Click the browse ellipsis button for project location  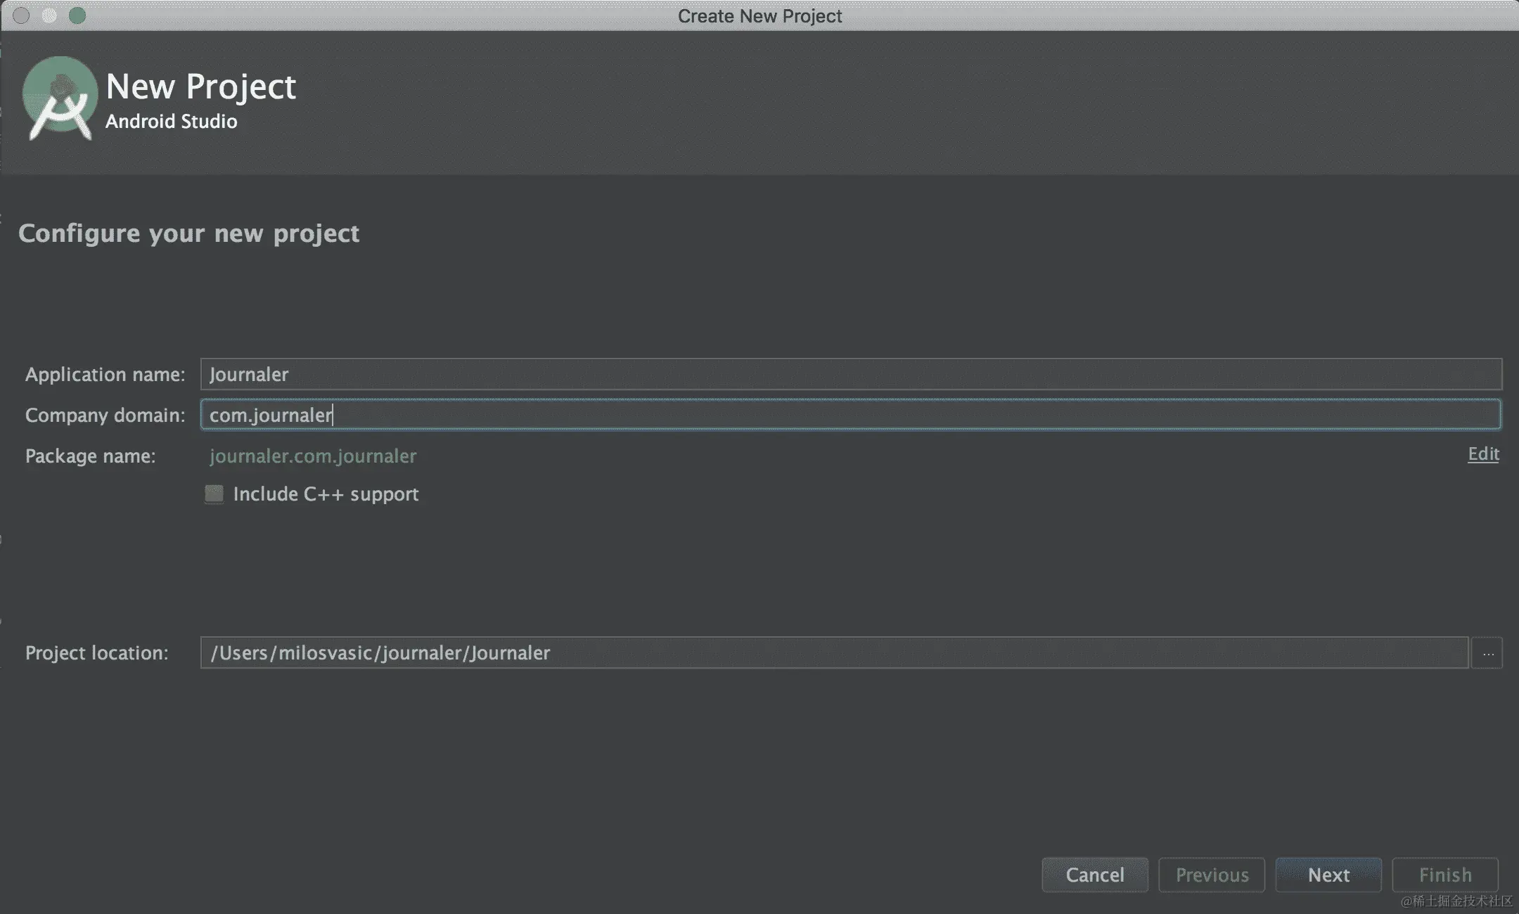tap(1487, 653)
